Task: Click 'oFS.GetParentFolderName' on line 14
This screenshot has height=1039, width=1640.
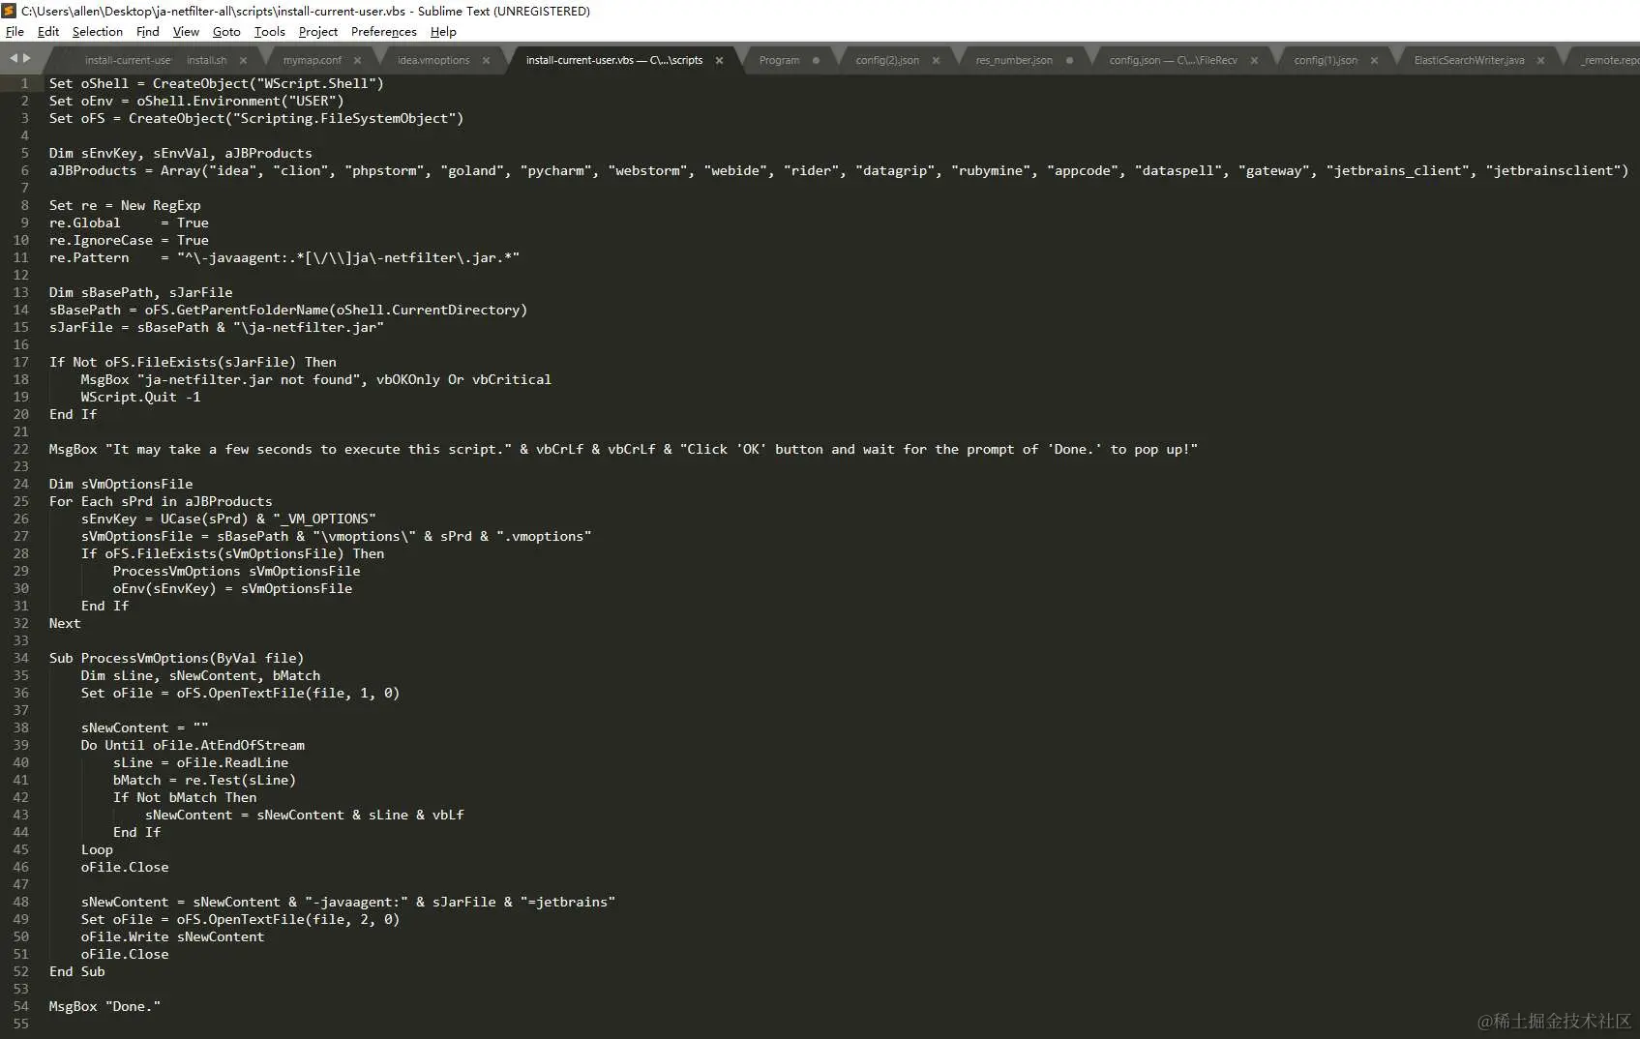Action: pyautogui.click(x=237, y=310)
